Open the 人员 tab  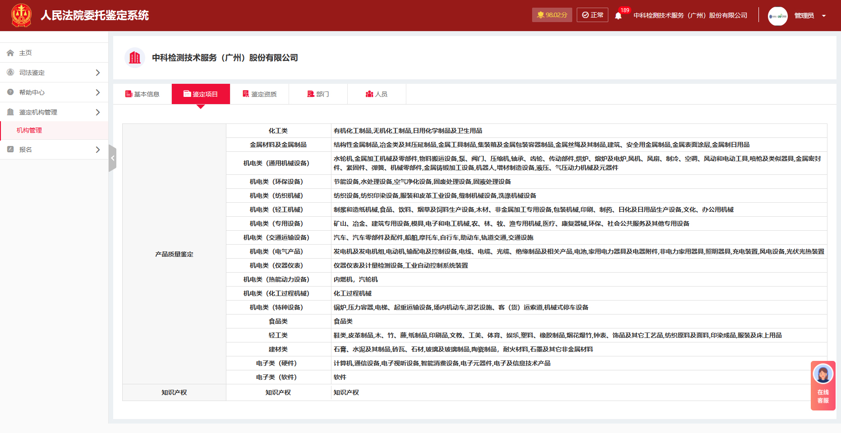pyautogui.click(x=377, y=94)
